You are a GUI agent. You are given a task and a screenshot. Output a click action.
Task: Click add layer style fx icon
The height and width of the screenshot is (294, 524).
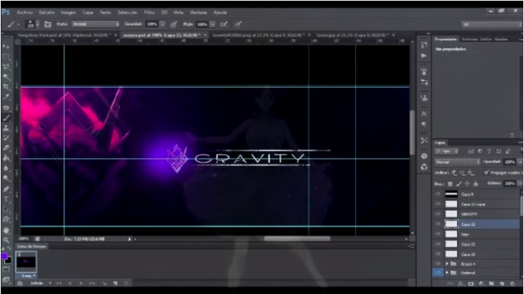[461, 283]
